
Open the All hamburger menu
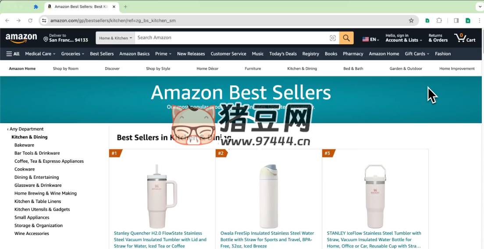tap(13, 53)
